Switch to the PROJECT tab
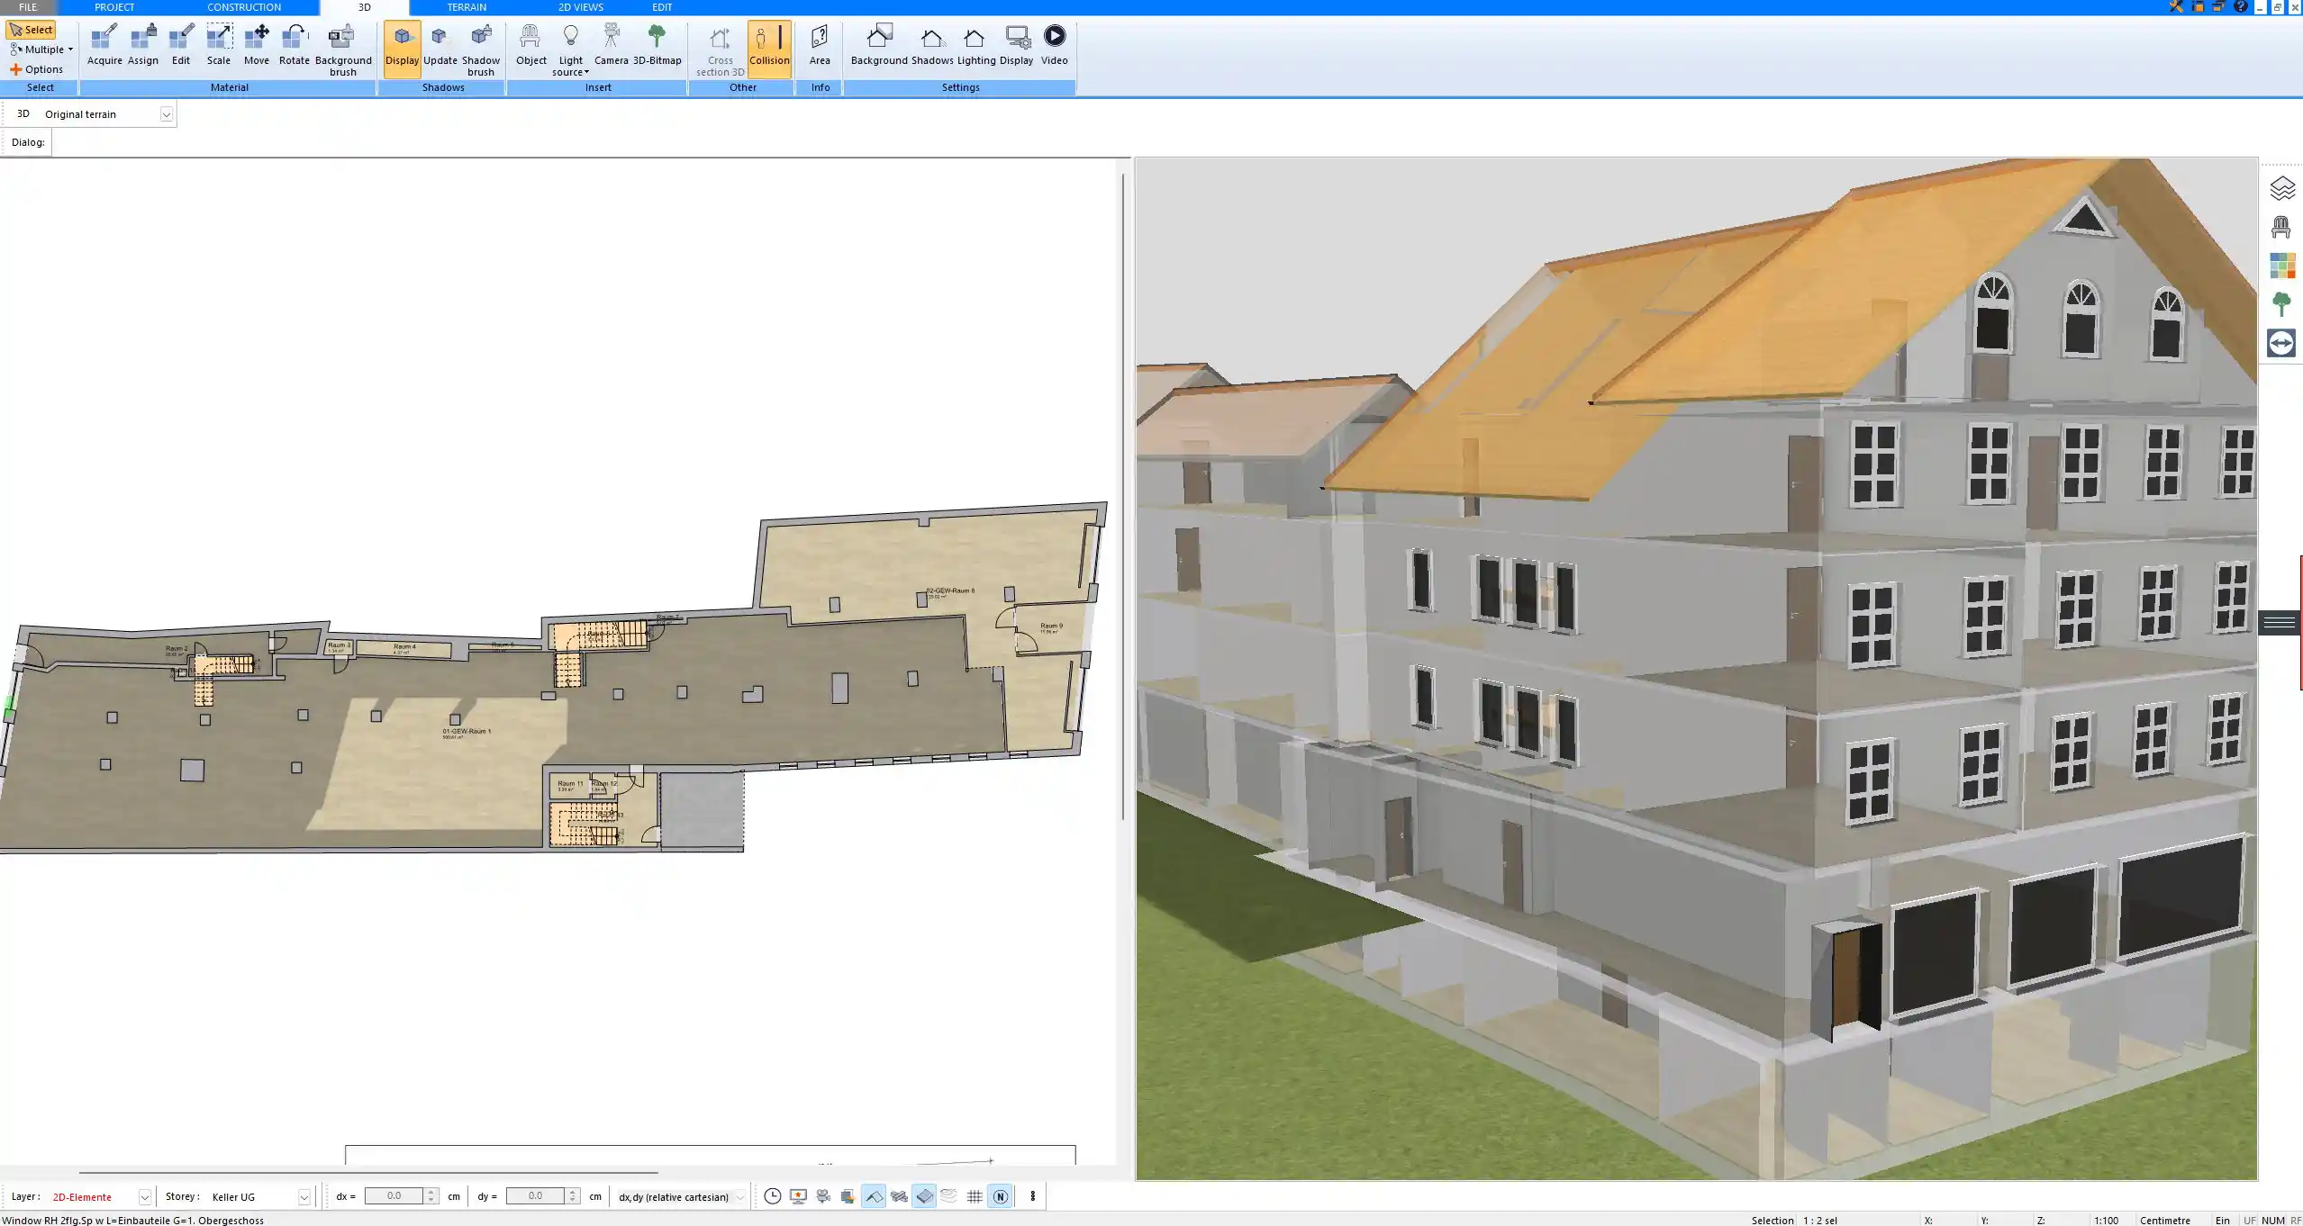 point(114,7)
